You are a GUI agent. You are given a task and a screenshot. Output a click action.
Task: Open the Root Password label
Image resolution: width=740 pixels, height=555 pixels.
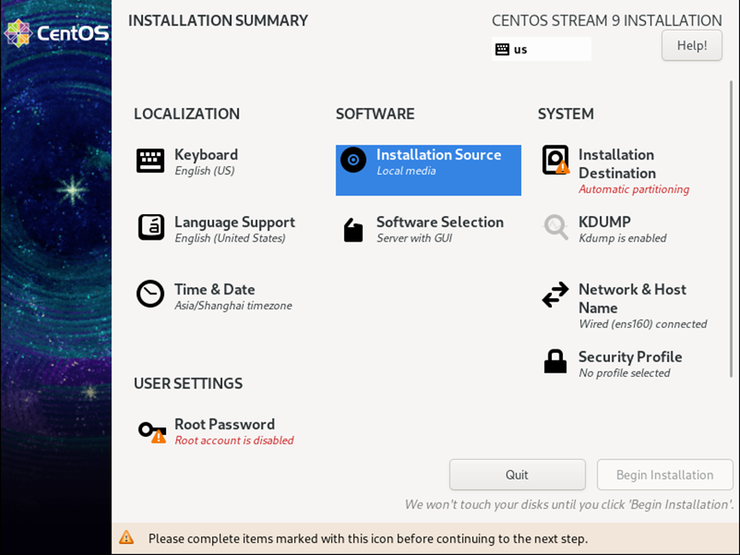[x=225, y=424]
